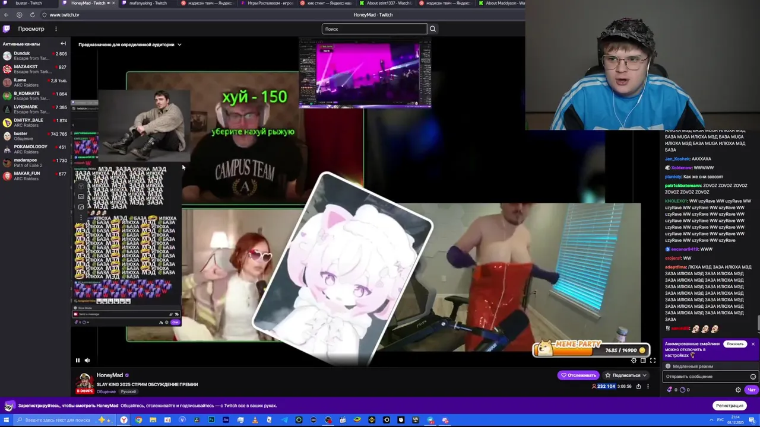Open Chrome from the taskbar
This screenshot has width=760, height=427.
coord(138,420)
